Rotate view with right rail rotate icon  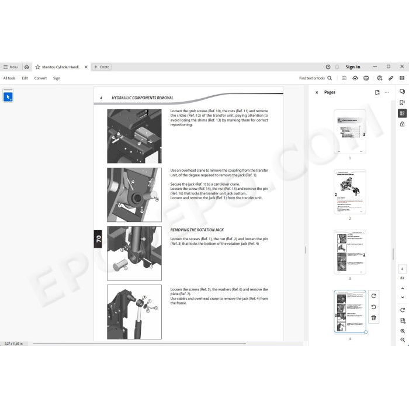pyautogui.click(x=403, y=310)
